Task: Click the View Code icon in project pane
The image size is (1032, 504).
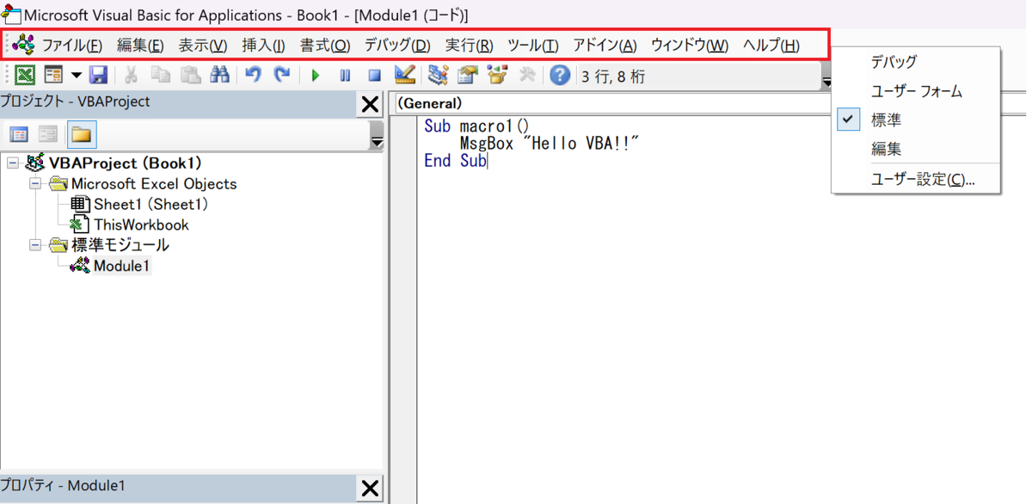Action: click(x=19, y=135)
